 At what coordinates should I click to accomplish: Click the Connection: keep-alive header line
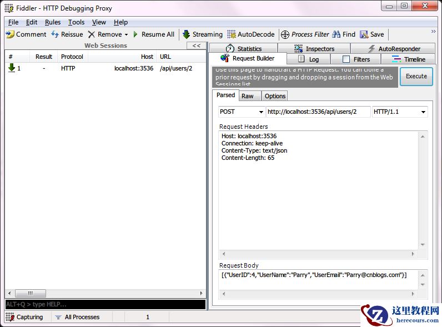pos(252,143)
